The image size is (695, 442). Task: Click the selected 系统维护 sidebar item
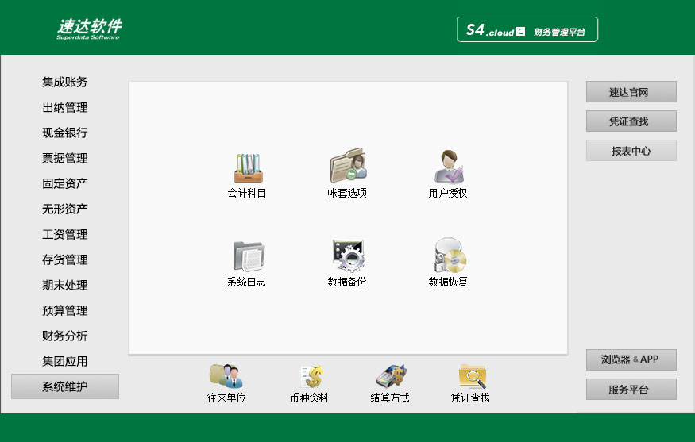click(x=65, y=386)
